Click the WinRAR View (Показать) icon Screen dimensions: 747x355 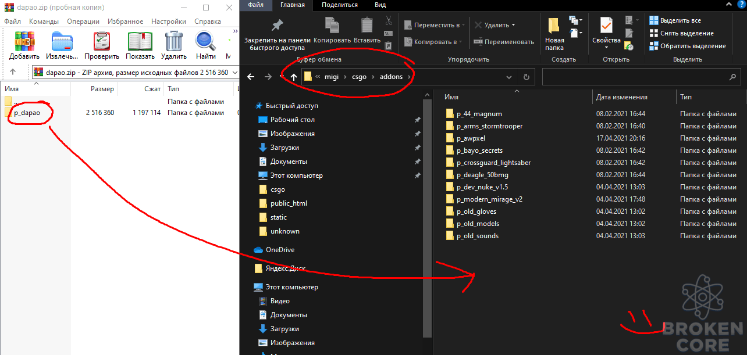tap(140, 41)
